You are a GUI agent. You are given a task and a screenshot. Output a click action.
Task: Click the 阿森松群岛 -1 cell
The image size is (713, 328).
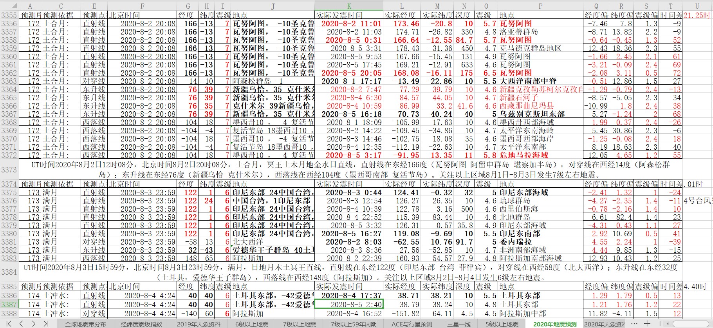tap(273, 81)
